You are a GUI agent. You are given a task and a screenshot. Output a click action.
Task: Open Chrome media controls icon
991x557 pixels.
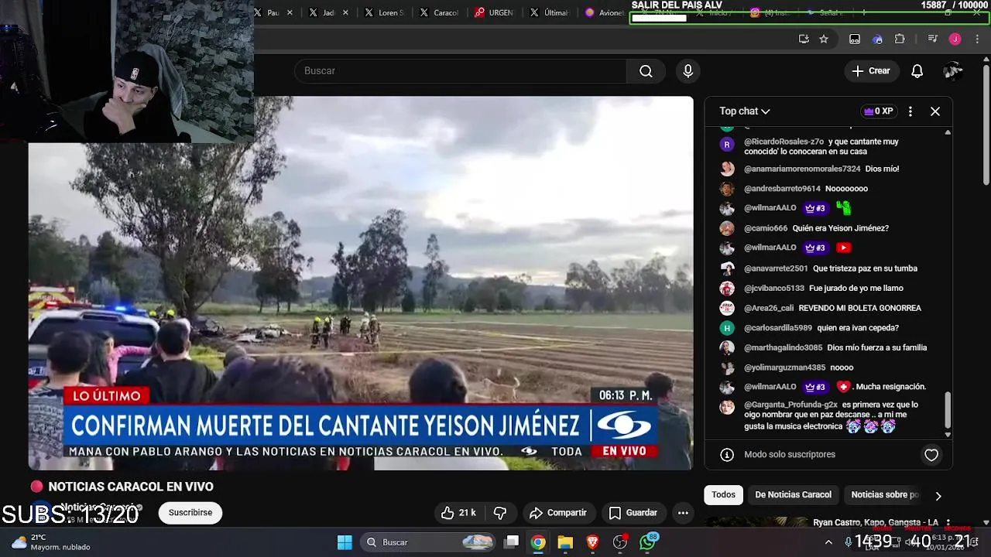pyautogui.click(x=933, y=39)
